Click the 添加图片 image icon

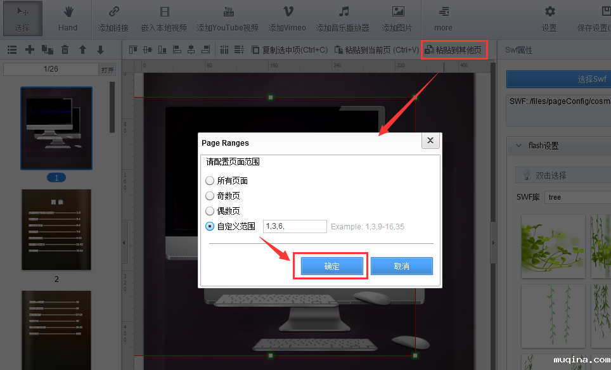click(397, 12)
